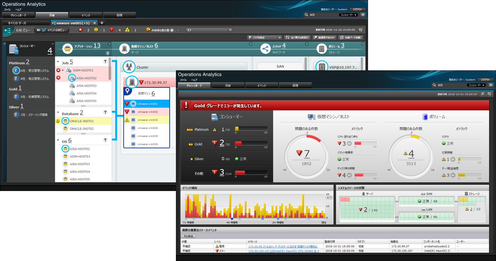Open 仮想マシン/ホスト problem count 7

pos(307,154)
